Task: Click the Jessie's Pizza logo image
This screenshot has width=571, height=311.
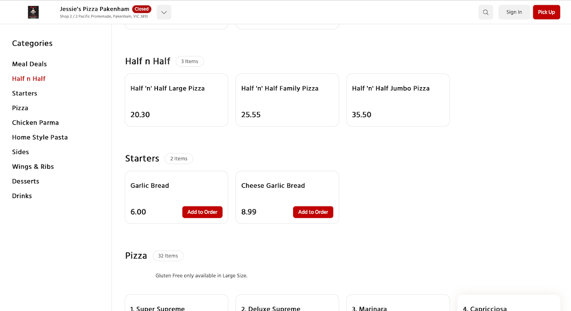Action: tap(33, 12)
